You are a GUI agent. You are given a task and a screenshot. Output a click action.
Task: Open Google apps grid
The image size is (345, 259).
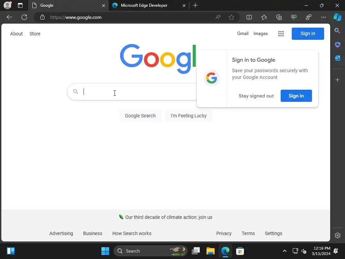click(281, 34)
